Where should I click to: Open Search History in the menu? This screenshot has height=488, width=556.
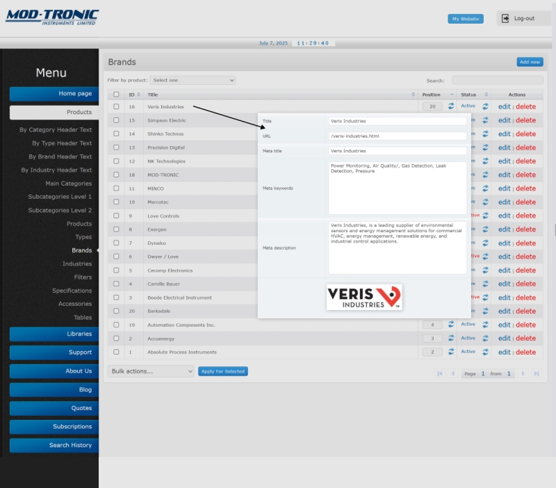[54, 446]
